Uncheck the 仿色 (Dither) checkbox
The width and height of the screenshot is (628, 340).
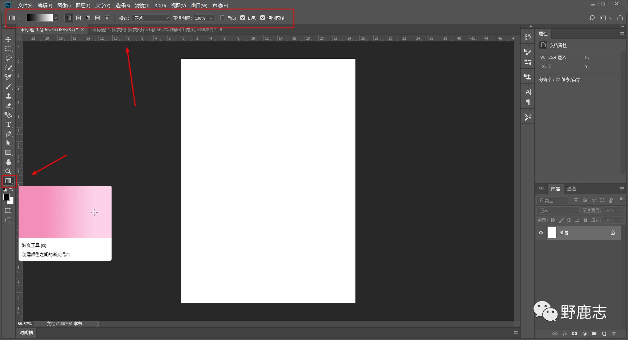coord(243,18)
